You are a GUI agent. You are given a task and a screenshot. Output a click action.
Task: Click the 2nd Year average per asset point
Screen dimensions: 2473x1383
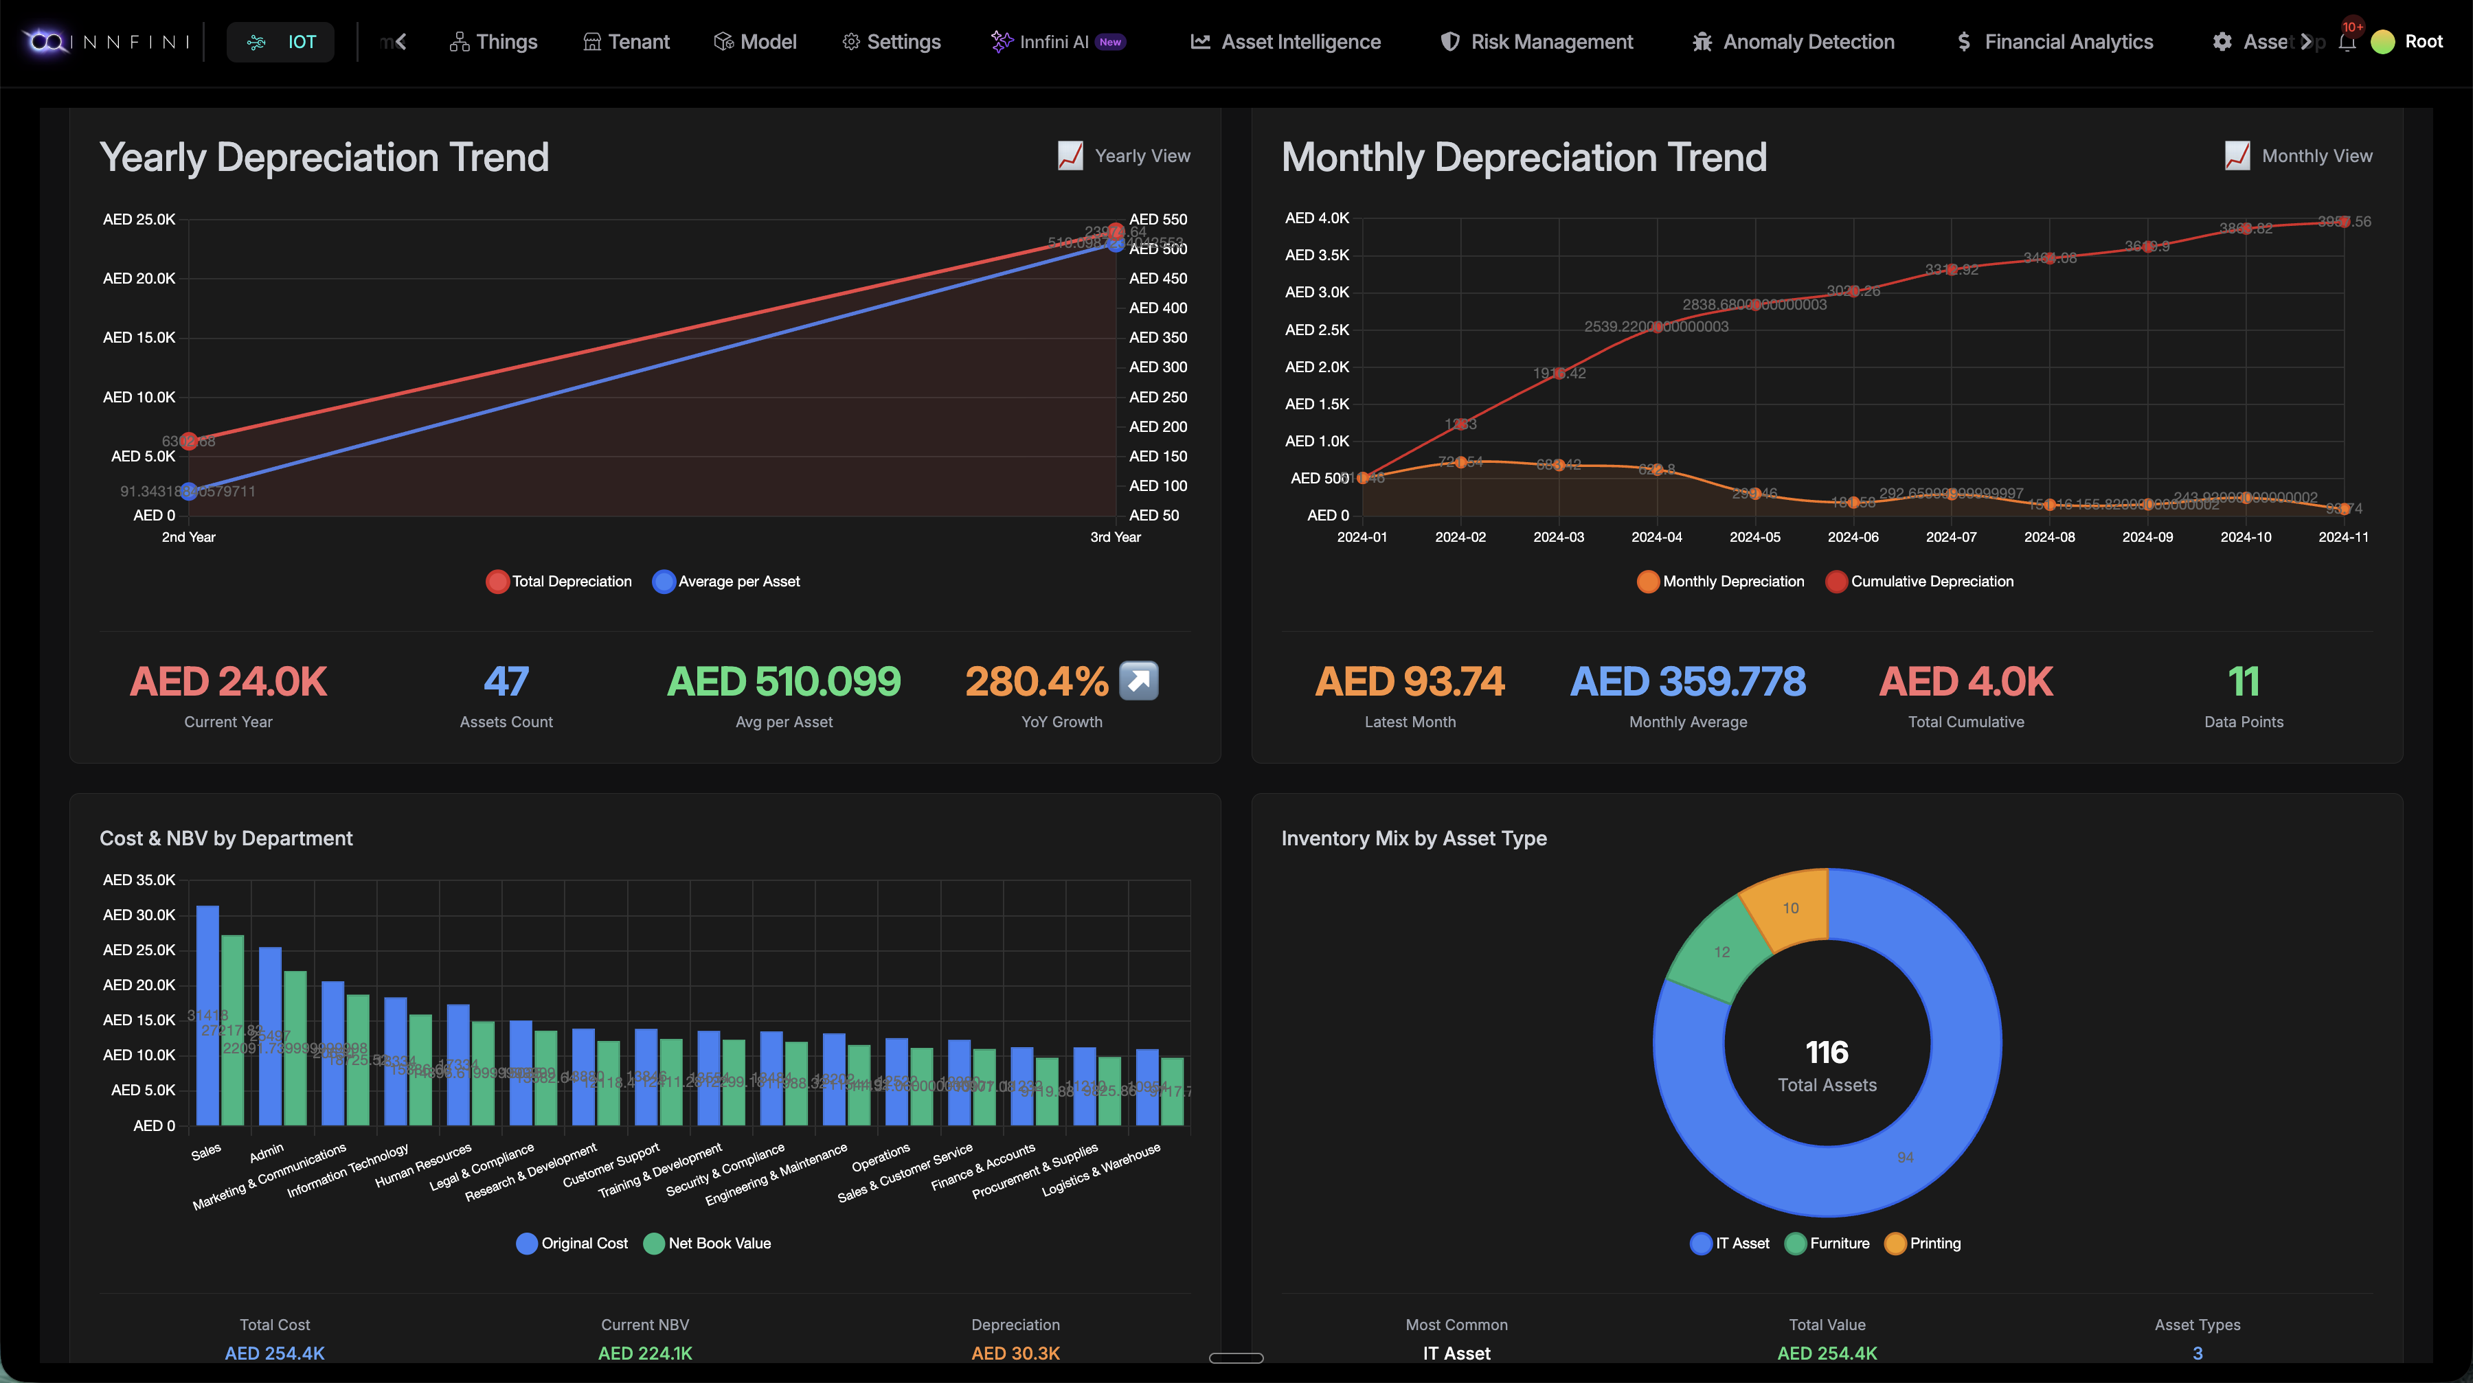[x=189, y=492]
